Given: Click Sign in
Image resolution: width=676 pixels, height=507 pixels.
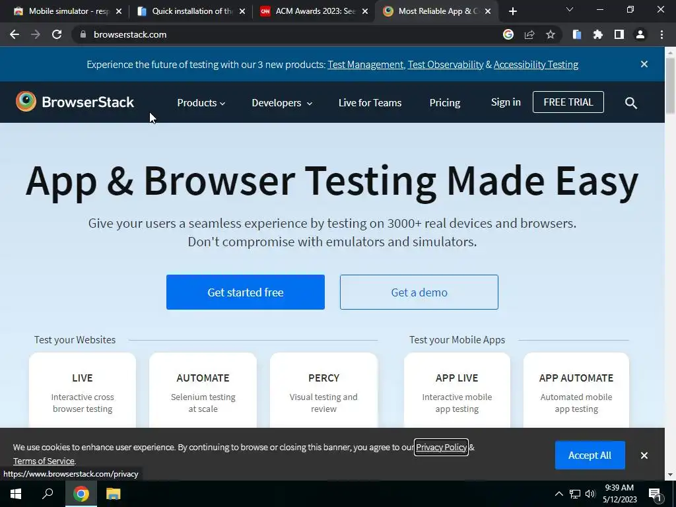Looking at the screenshot, I should [x=506, y=102].
